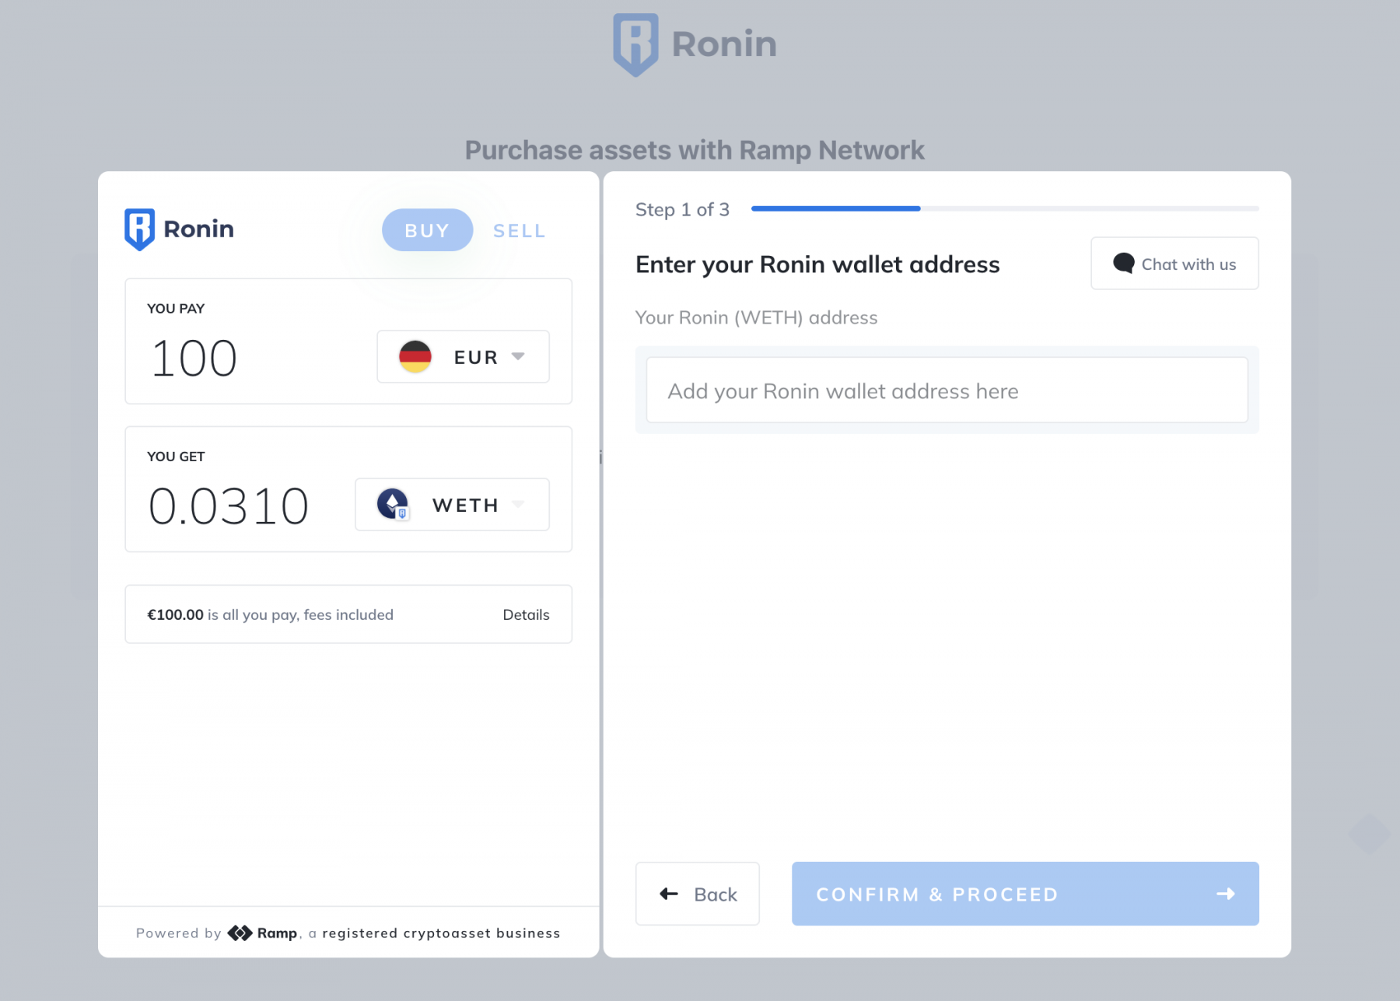Screen dimensions: 1400x1001
Task: Open the WETH asset dropdown
Action: tap(453, 505)
